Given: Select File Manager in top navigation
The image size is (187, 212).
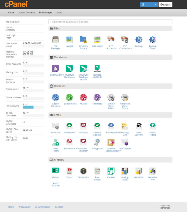Looking at the screenshot, I should (46, 12).
